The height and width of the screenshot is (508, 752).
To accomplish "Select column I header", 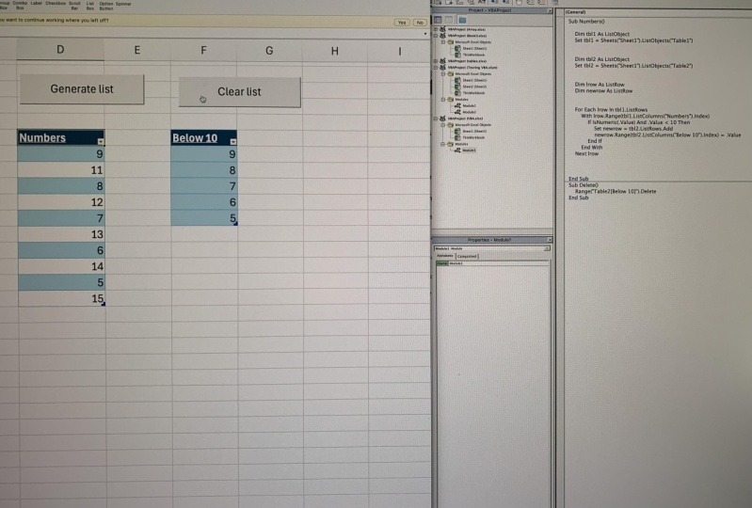I will 399,51.
